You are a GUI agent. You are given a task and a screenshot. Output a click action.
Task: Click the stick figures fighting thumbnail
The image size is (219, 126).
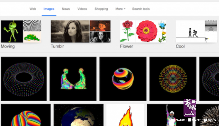click(190, 31)
